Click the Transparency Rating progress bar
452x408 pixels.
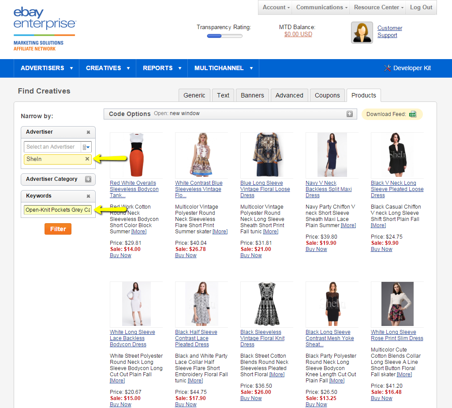coord(225,36)
